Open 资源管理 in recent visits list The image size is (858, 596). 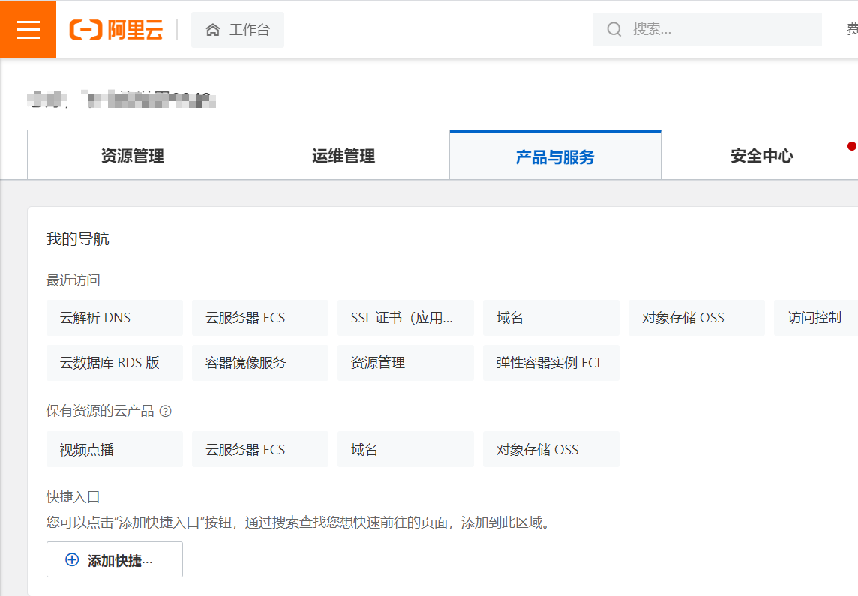pos(406,363)
